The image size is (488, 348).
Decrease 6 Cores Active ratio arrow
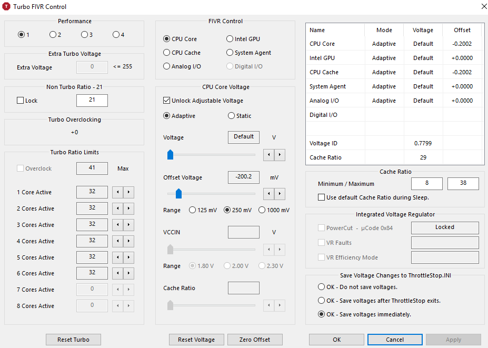117,273
